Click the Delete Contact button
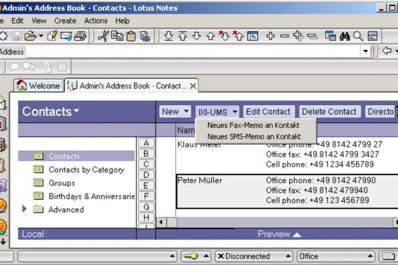 [330, 112]
